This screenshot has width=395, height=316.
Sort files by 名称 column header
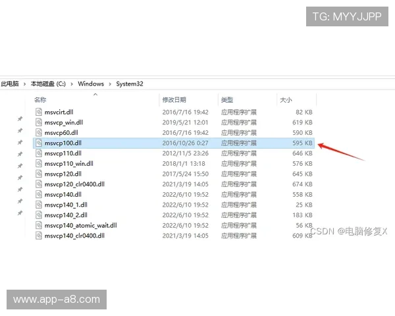(x=41, y=99)
